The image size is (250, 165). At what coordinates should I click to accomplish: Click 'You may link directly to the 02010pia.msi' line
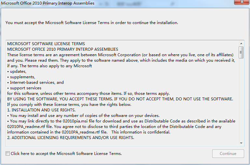tap(121, 121)
